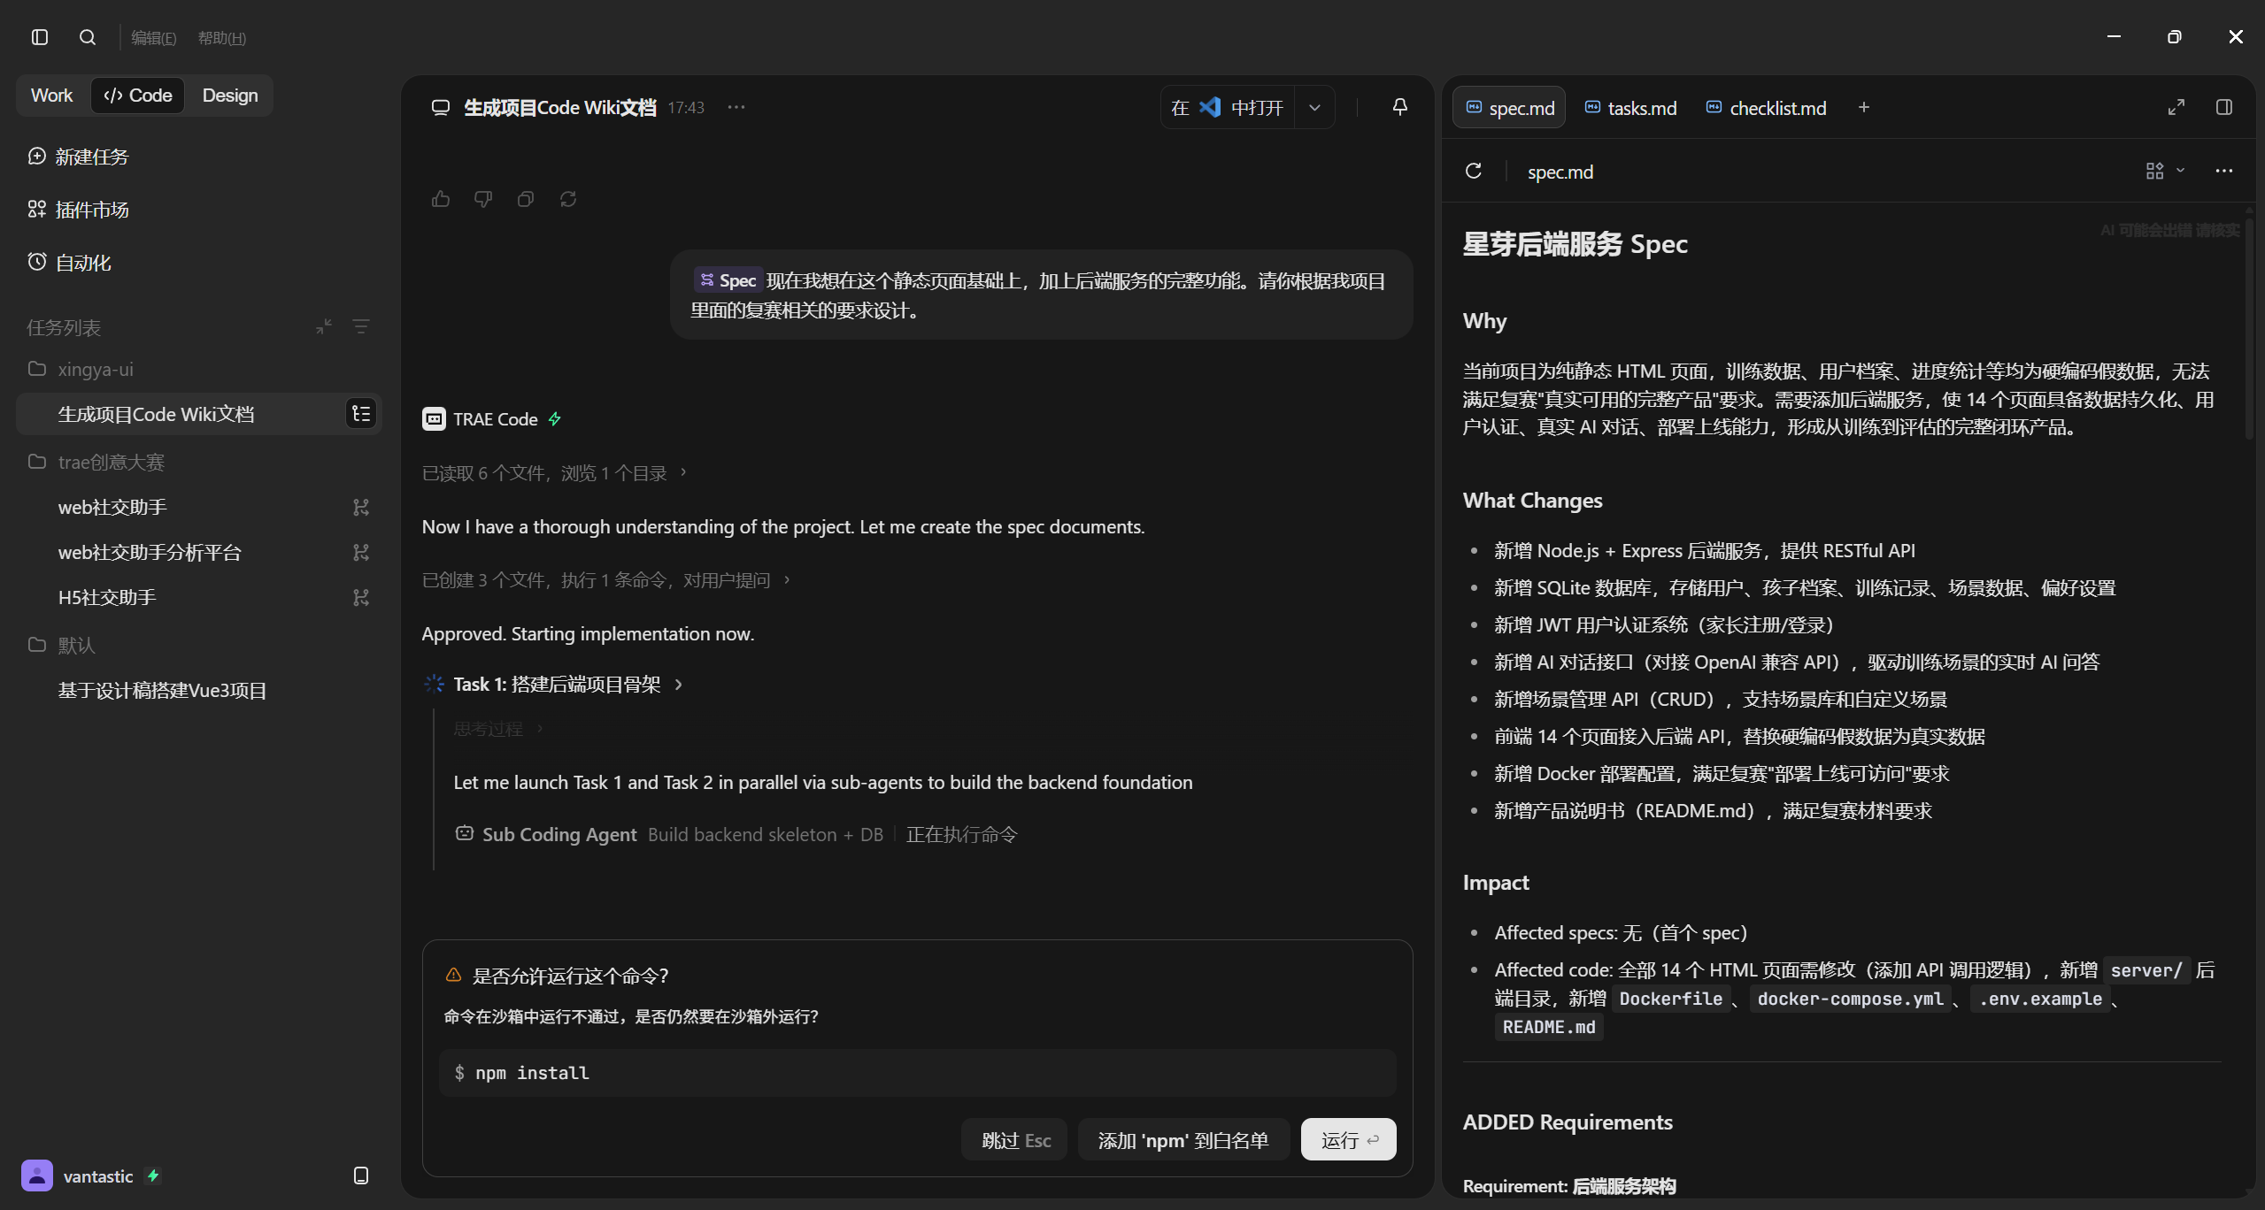
Task: Open the 编辑(E) menu
Action: coord(153,38)
